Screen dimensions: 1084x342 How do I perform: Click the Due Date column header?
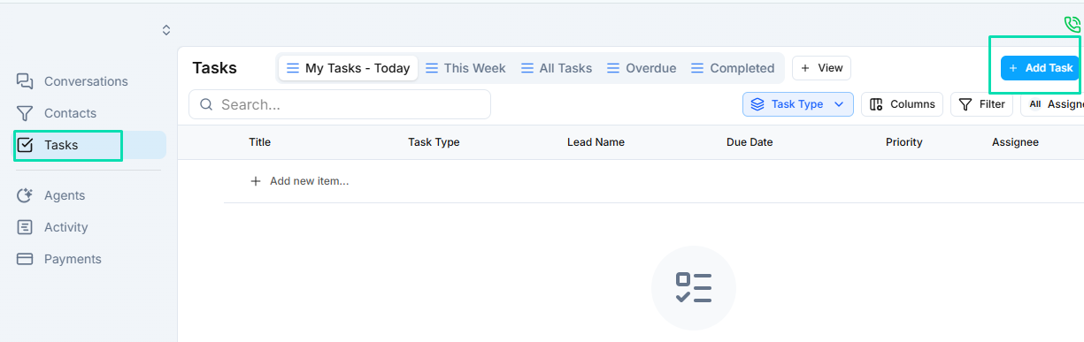point(750,142)
